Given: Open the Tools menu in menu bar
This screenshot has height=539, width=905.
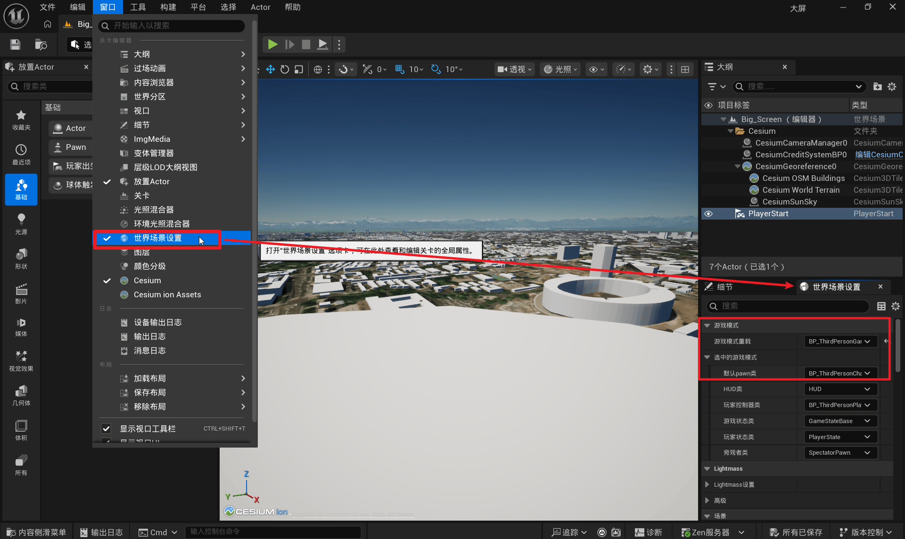Looking at the screenshot, I should tap(138, 7).
